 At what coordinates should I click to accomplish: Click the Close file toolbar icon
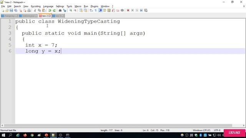(x=20, y=10)
